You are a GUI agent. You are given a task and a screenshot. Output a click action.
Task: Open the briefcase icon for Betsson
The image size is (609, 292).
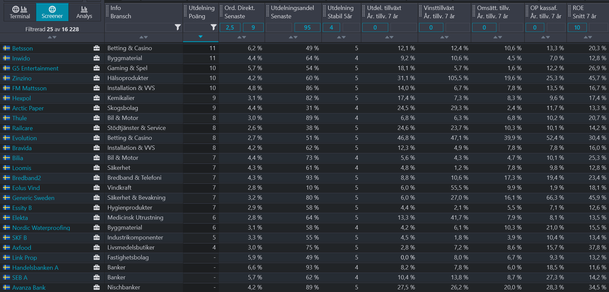pyautogui.click(x=97, y=48)
